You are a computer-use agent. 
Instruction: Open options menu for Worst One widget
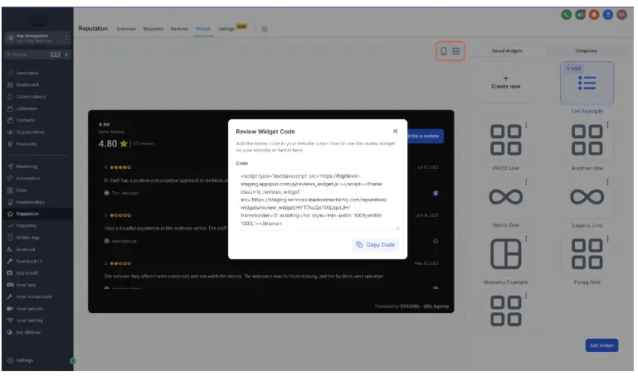(x=526, y=182)
